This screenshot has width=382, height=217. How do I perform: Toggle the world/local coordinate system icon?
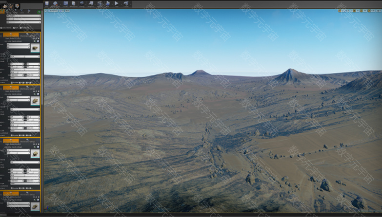click(348, 11)
